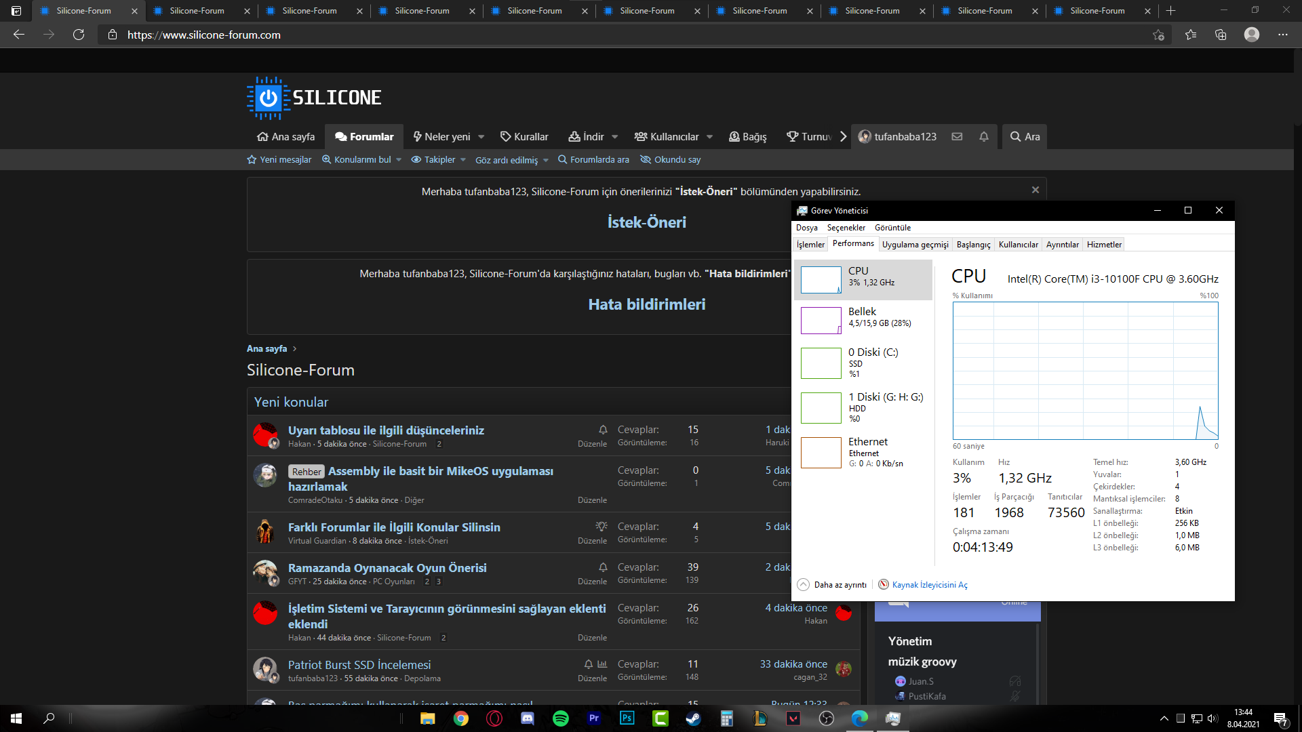Viewport: 1302px width, 732px height.
Task: Open thread Farklı Forumlar ile İlgili Konular Silinsin
Action: coord(394,527)
